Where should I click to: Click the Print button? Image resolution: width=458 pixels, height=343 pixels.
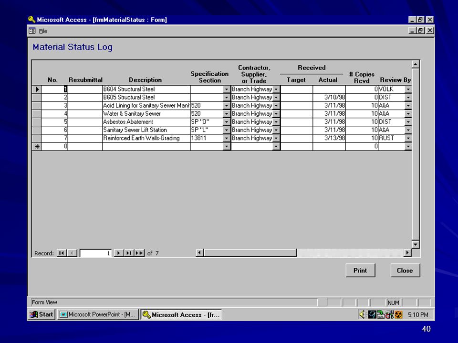point(360,271)
